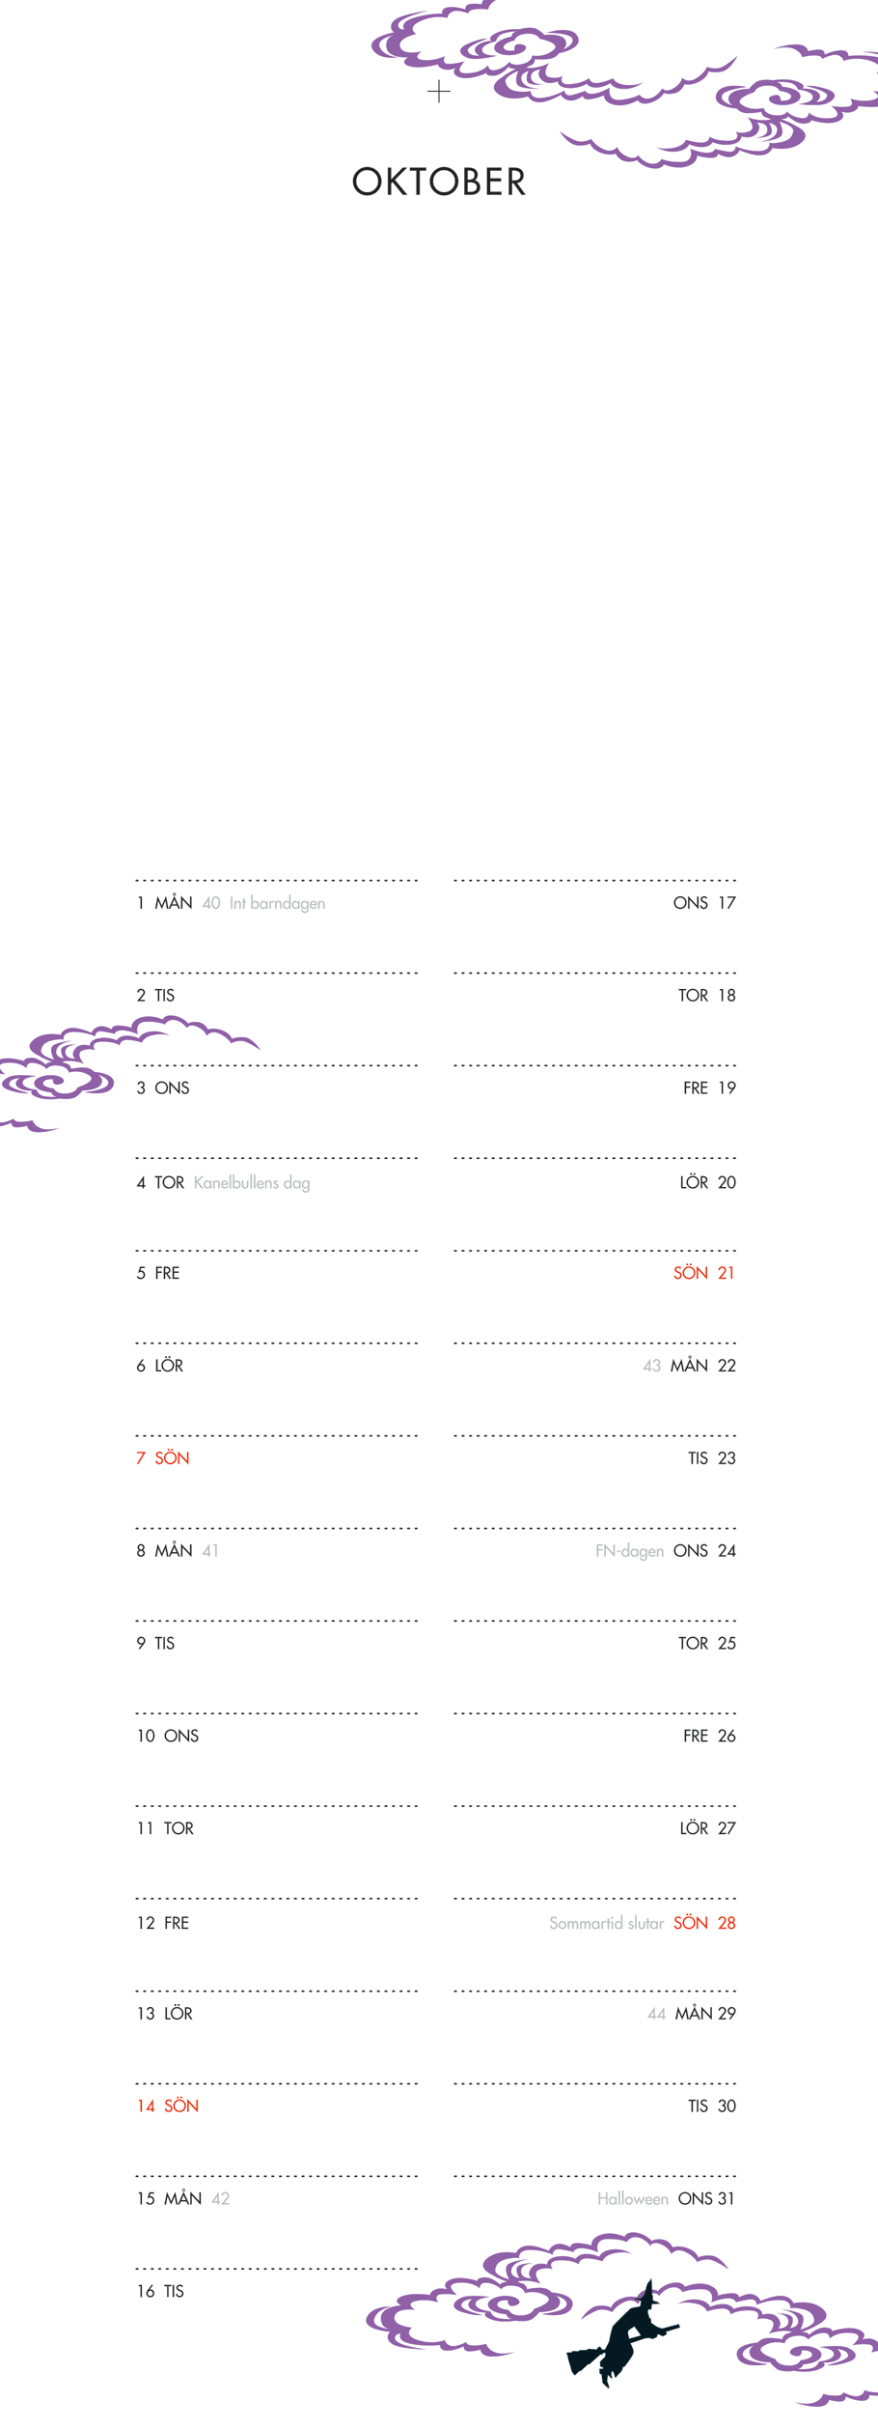Select the 16 TIS date entry
The image size is (878, 2430).
tap(160, 2291)
